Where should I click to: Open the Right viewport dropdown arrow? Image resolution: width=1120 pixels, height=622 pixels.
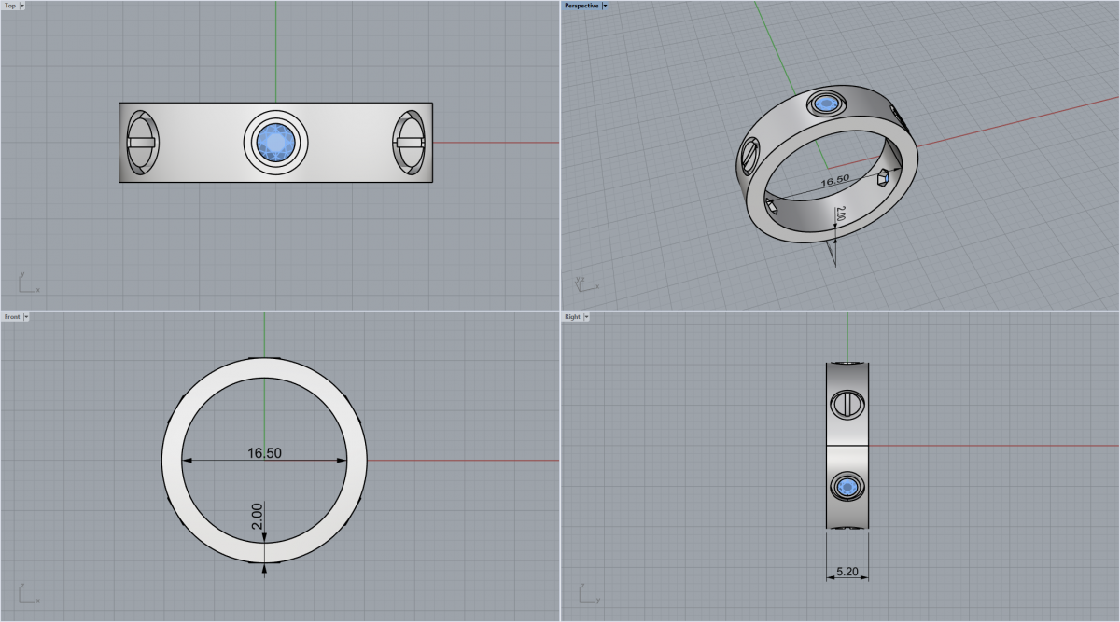(586, 317)
